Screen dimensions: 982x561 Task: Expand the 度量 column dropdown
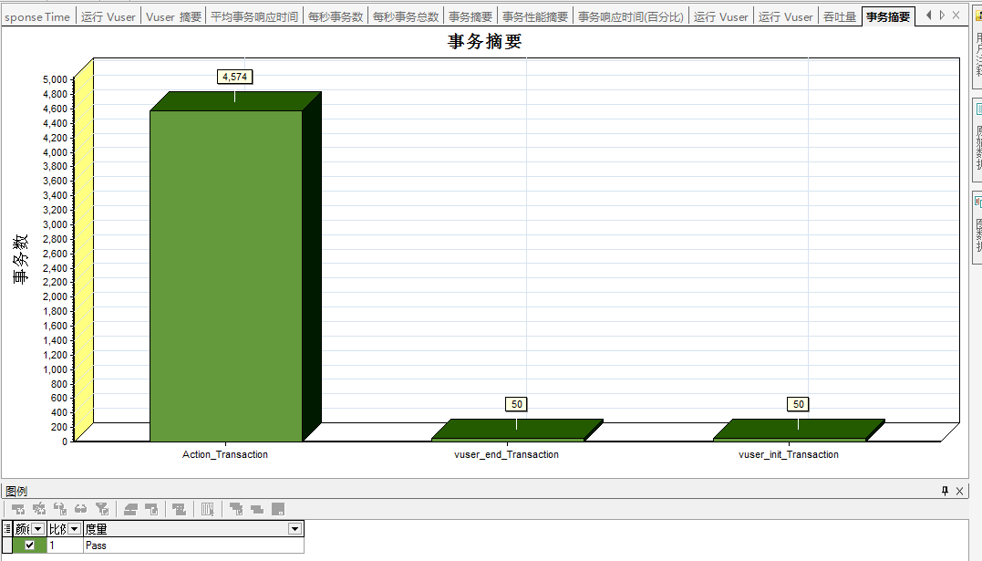click(294, 528)
